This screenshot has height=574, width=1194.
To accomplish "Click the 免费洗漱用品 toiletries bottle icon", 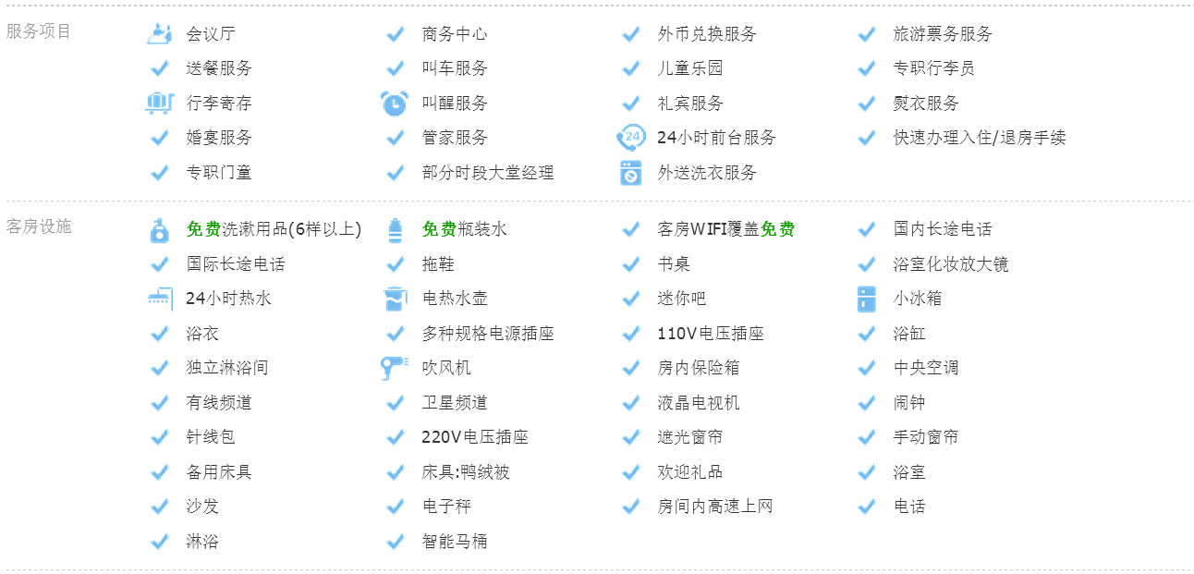I will pyautogui.click(x=159, y=229).
